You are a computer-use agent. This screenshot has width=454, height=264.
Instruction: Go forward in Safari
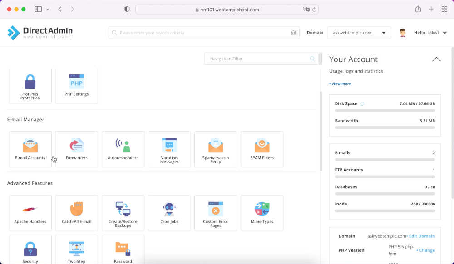(72, 9)
